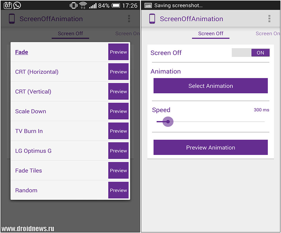
Task: Choose the Fade animation
Action: pos(59,52)
